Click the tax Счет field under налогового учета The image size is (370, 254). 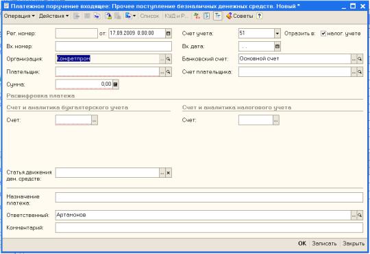coord(256,120)
